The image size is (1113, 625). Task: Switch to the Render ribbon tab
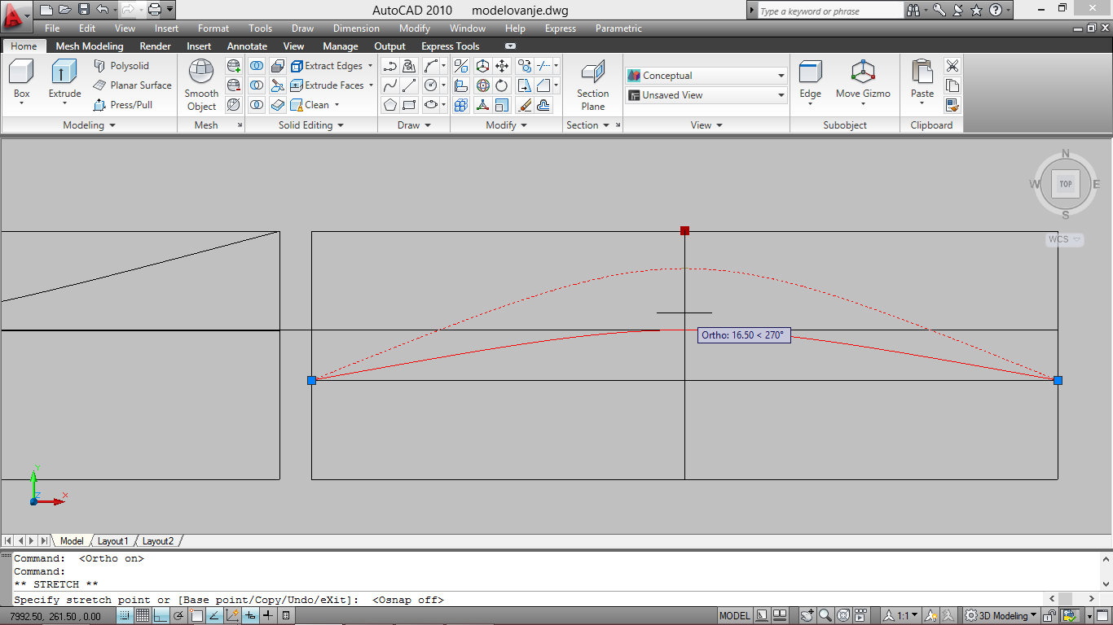(x=155, y=46)
